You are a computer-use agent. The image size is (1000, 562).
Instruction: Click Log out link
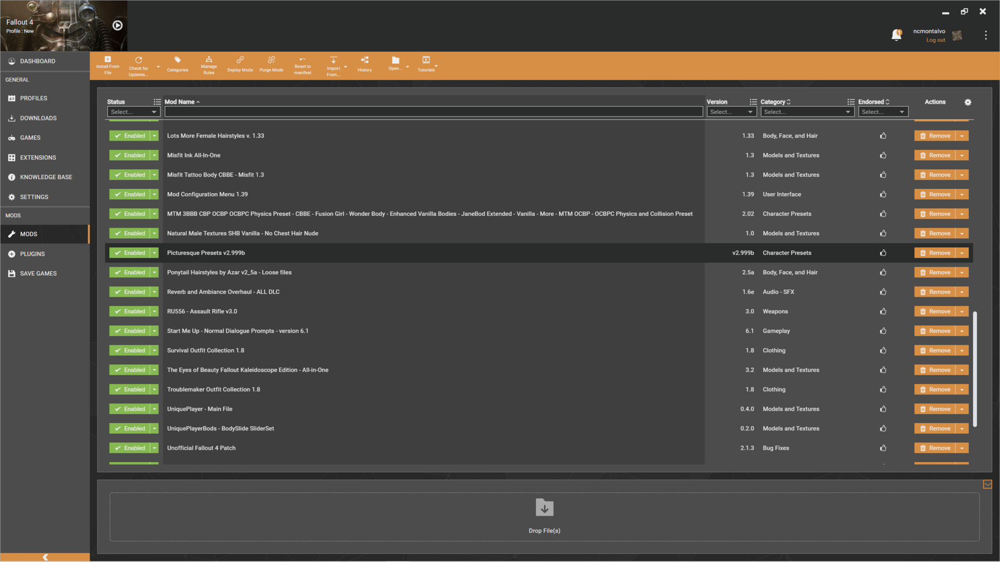935,40
